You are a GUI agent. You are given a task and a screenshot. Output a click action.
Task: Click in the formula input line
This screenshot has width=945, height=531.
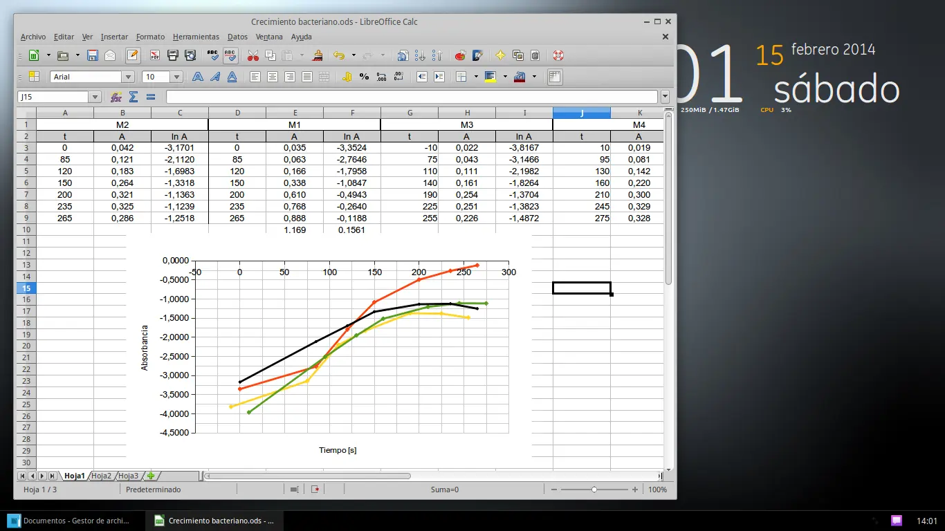point(412,97)
